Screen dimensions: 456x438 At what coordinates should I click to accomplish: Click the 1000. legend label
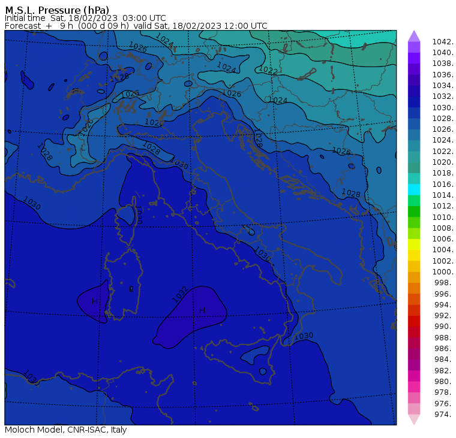pos(443,272)
